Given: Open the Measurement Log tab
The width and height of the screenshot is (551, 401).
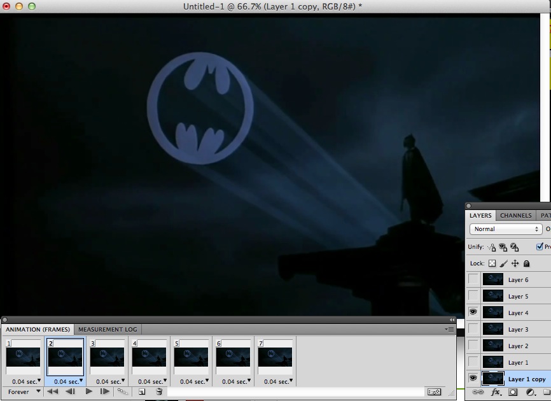Looking at the screenshot, I should point(108,329).
